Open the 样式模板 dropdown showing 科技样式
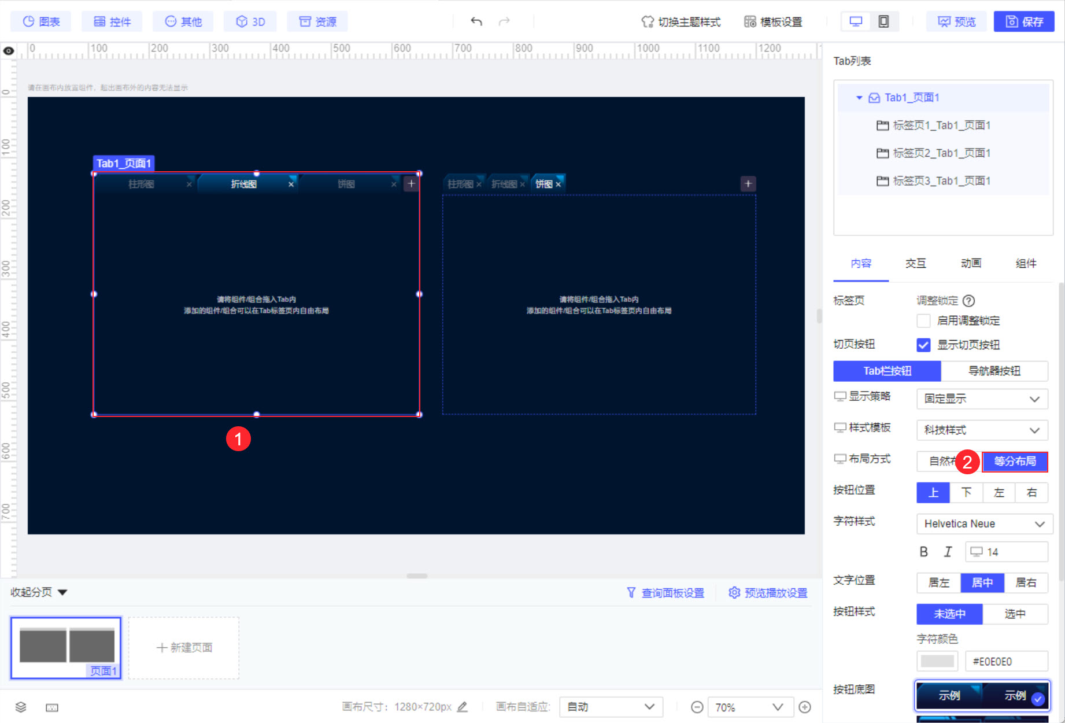Screen dimensions: 1065x723 (982, 430)
